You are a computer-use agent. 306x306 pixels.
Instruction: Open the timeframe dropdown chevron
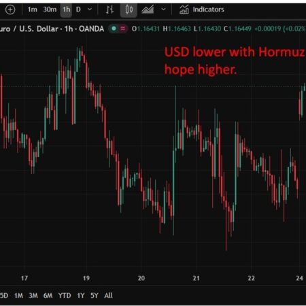point(90,10)
